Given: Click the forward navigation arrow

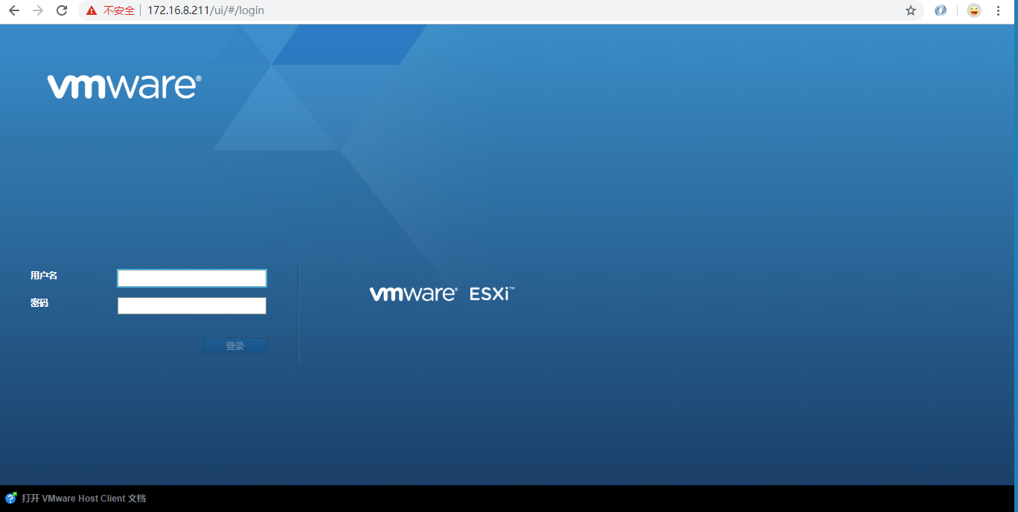Looking at the screenshot, I should pos(38,10).
